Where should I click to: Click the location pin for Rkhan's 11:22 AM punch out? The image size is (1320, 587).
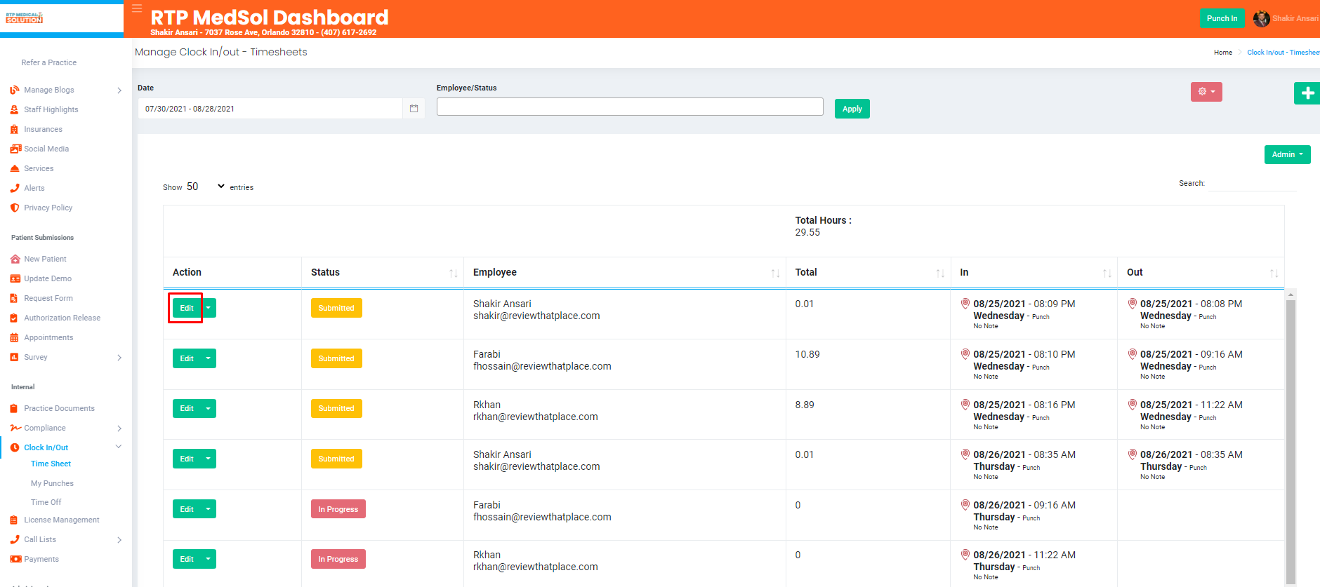tap(1133, 405)
